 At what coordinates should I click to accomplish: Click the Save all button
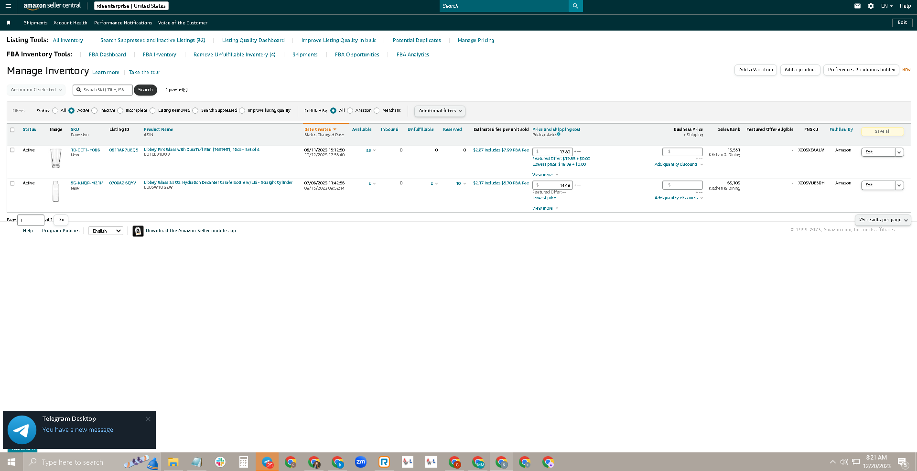[882, 131]
